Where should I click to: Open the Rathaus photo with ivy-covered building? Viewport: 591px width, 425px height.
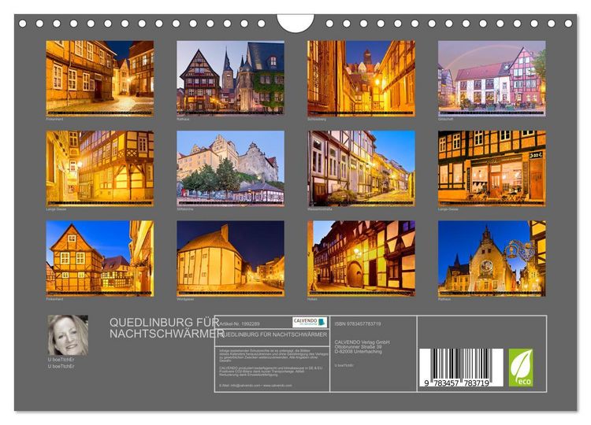point(231,78)
